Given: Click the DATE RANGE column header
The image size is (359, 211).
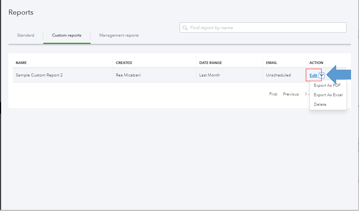Looking at the screenshot, I should 210,63.
